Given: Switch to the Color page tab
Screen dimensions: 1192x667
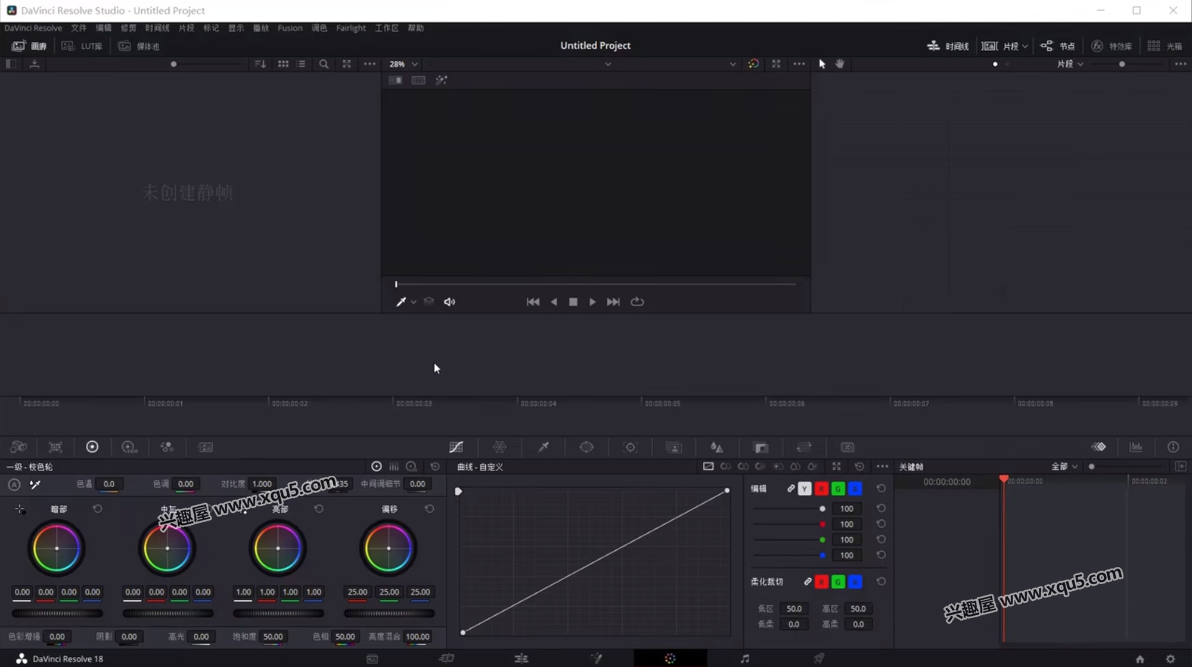Looking at the screenshot, I should [670, 658].
